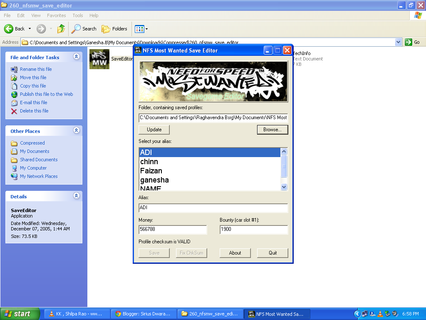
Task: Open Compressed folder in Other Places
Action: (32, 143)
